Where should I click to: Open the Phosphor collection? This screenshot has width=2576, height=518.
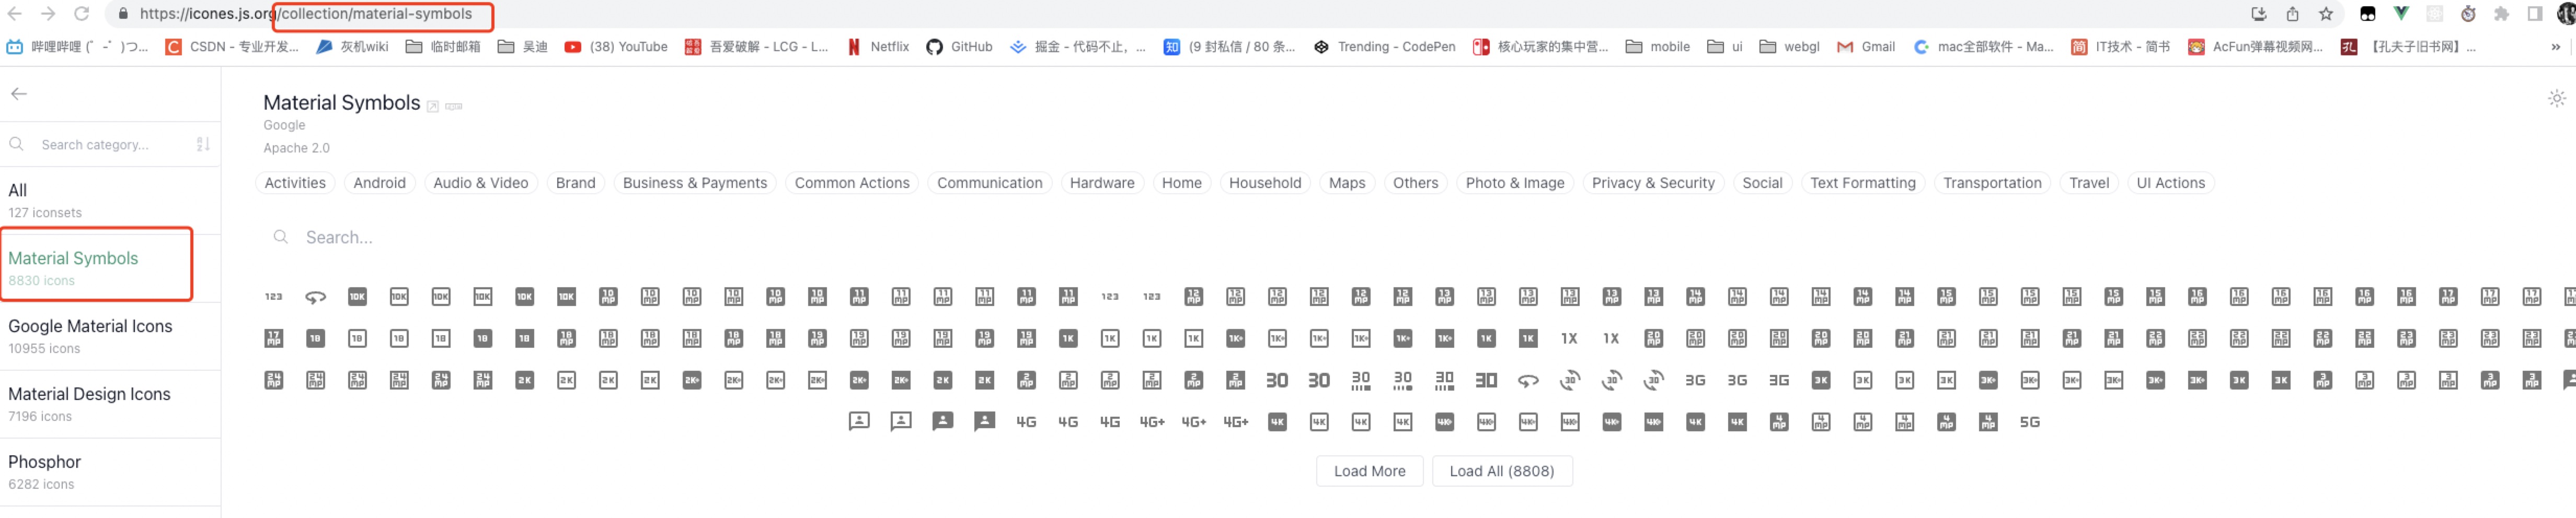110,471
